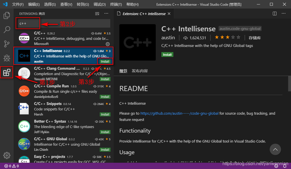Open the code-gnu-global GitHub link
Image resolution: width=291 pixels, height=169 pixels.
(179, 114)
